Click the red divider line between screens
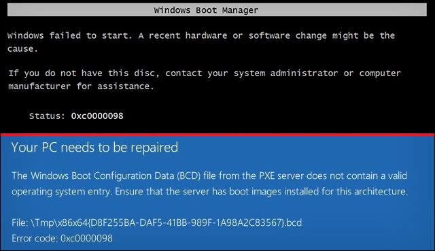The height and width of the screenshot is (251, 435). click(217, 135)
